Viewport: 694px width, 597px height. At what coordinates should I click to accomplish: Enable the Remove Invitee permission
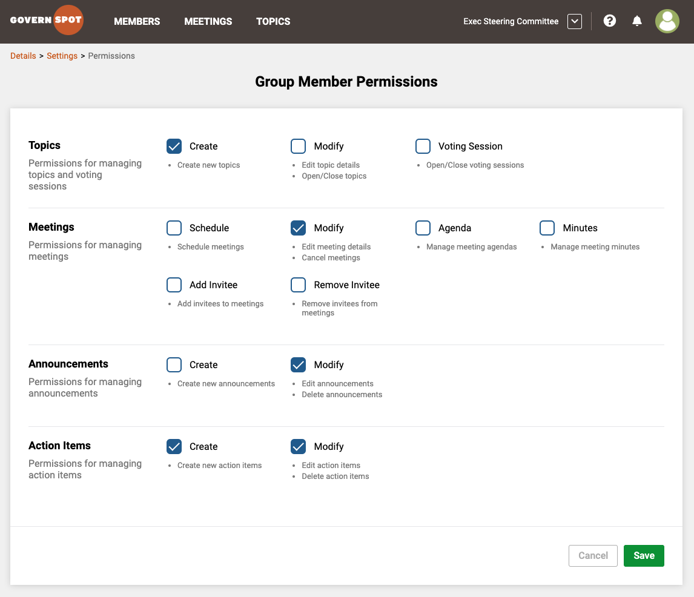(299, 285)
